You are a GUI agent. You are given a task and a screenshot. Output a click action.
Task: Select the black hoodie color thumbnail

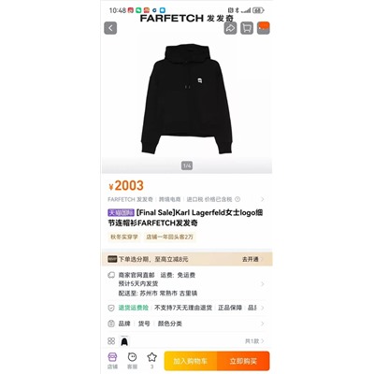click(124, 341)
